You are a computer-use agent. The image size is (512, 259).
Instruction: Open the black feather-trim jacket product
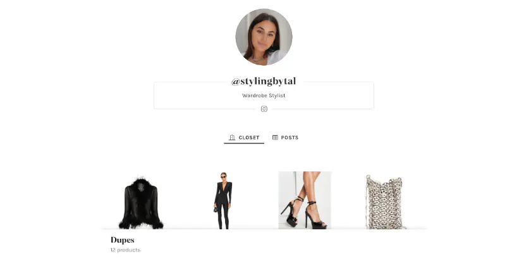click(141, 202)
